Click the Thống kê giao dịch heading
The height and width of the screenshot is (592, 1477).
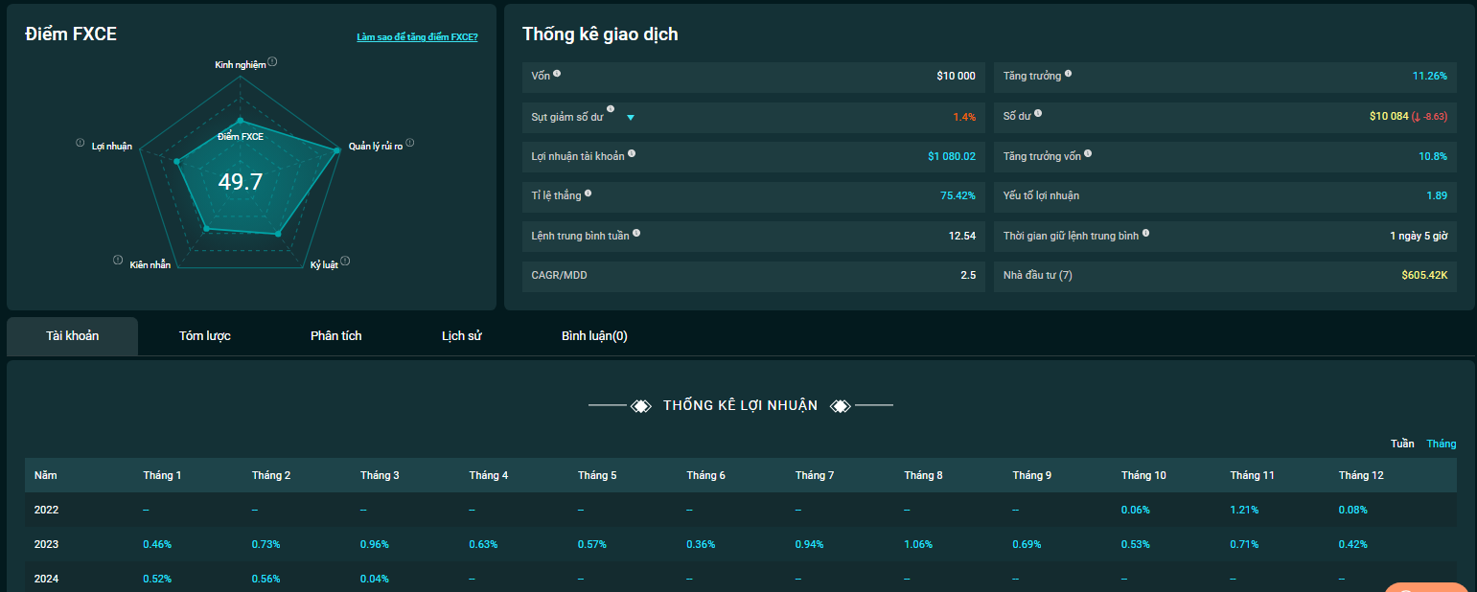click(600, 34)
